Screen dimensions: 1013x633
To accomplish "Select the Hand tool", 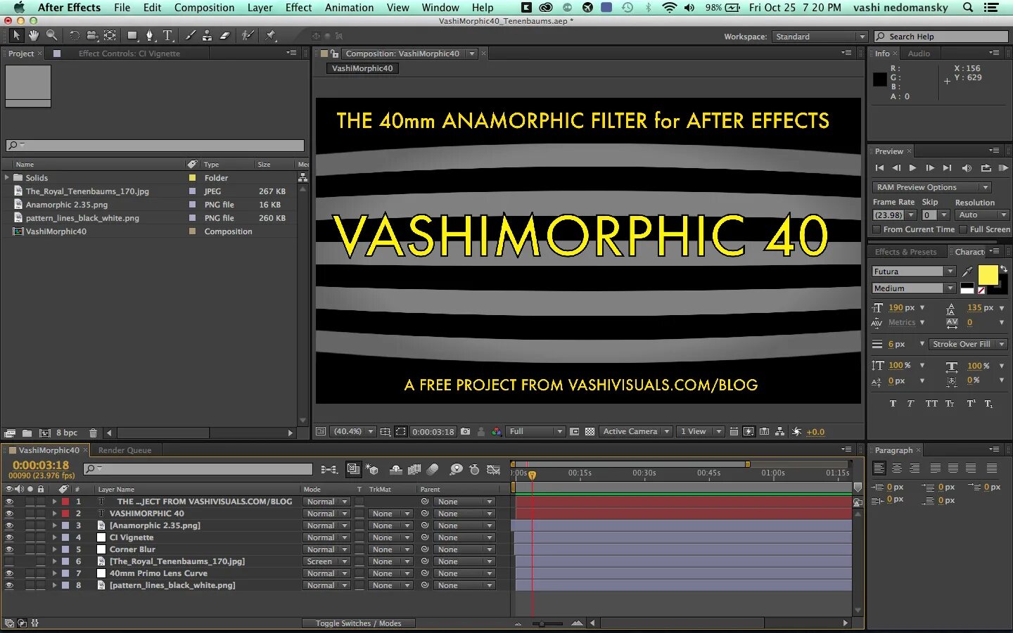I will (33, 35).
